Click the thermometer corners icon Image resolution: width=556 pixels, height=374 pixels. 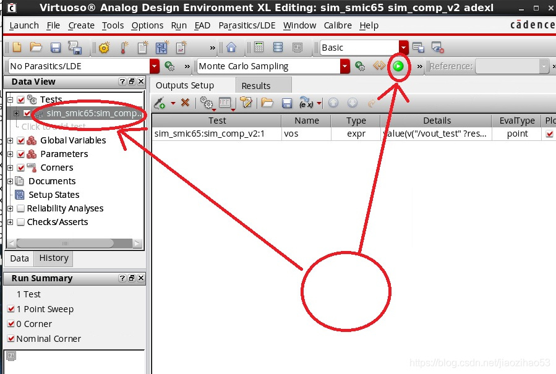pyautogui.click(x=124, y=48)
